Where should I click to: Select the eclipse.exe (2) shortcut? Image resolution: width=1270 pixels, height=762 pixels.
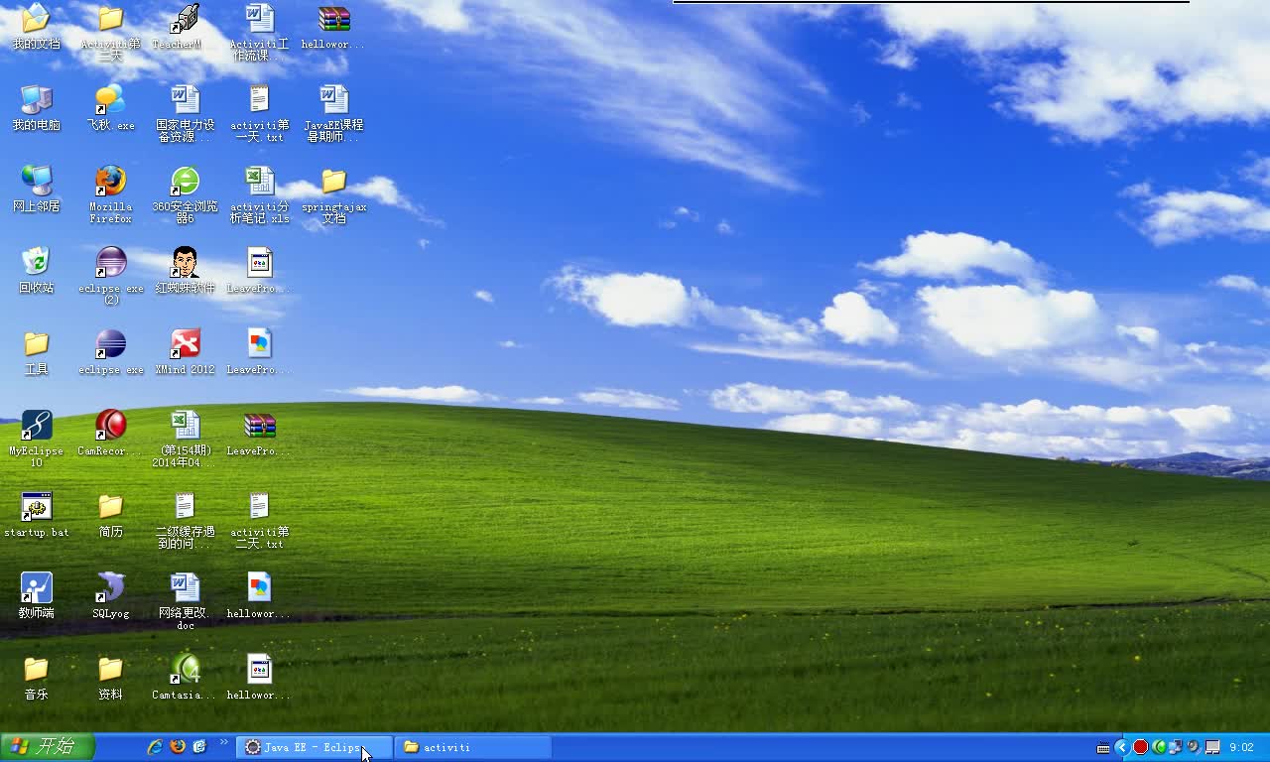click(110, 276)
